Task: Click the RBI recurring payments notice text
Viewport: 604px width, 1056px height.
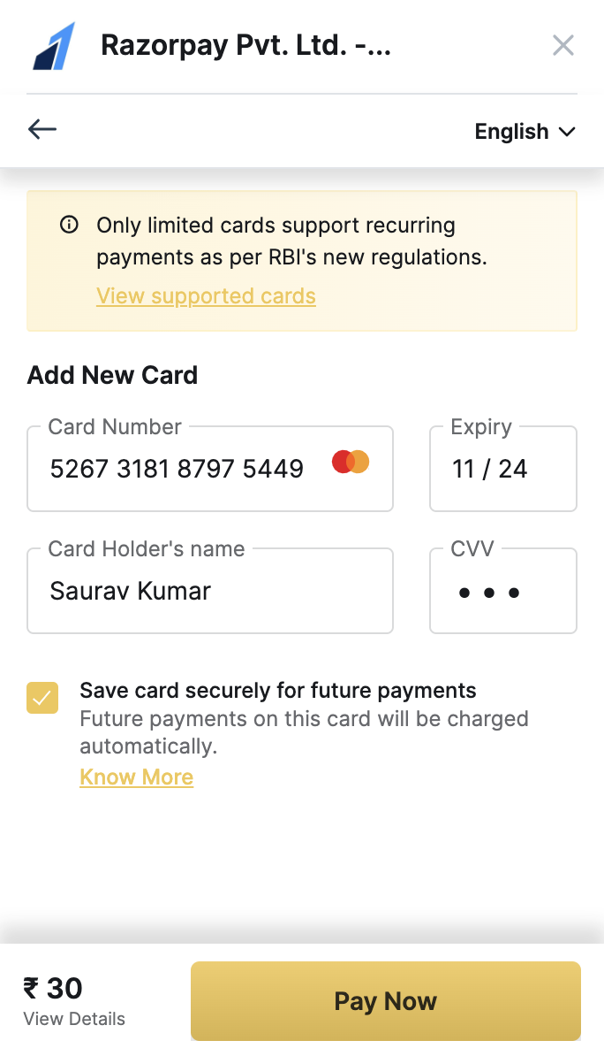Action: pyautogui.click(x=291, y=241)
